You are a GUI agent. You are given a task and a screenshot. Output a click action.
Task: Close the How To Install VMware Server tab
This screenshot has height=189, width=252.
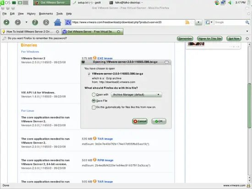pos(58,32)
